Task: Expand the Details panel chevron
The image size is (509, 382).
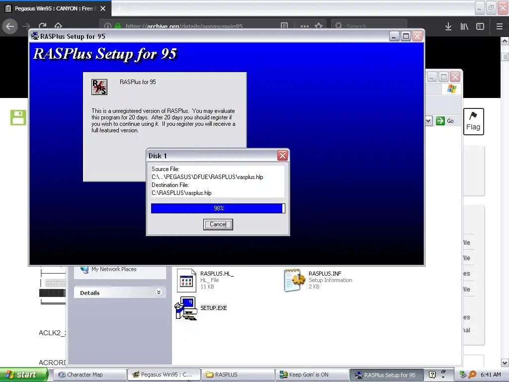Action: (159, 292)
